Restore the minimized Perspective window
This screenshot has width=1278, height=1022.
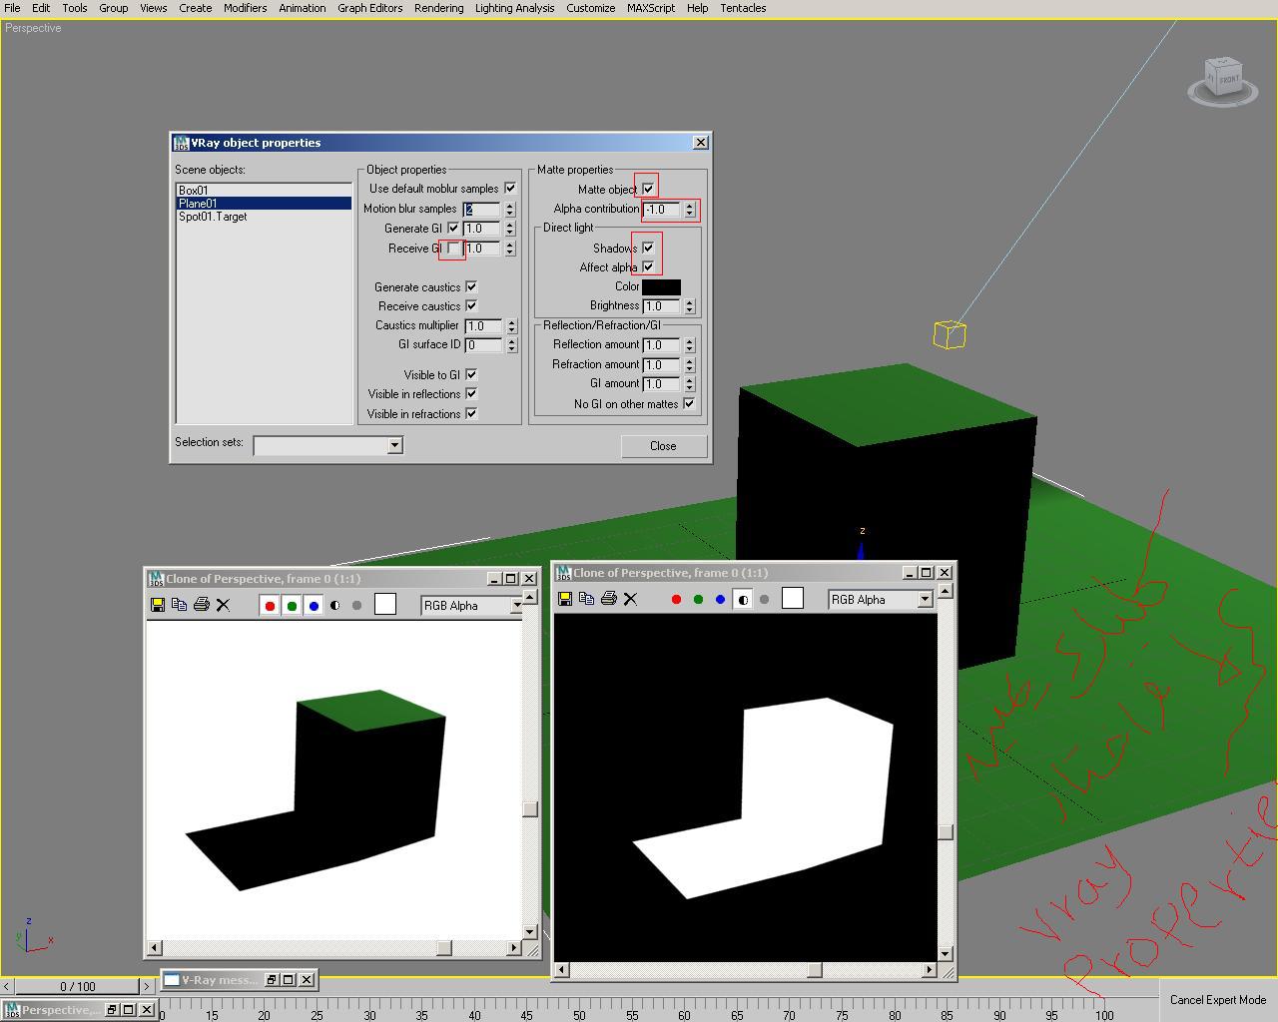tap(111, 1010)
